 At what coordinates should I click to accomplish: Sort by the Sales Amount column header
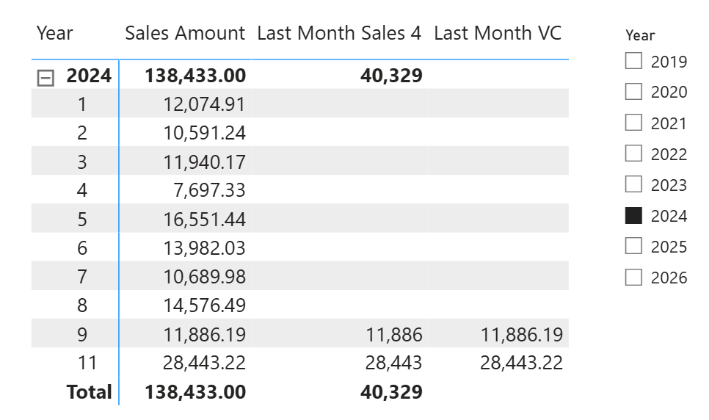pyautogui.click(x=185, y=33)
